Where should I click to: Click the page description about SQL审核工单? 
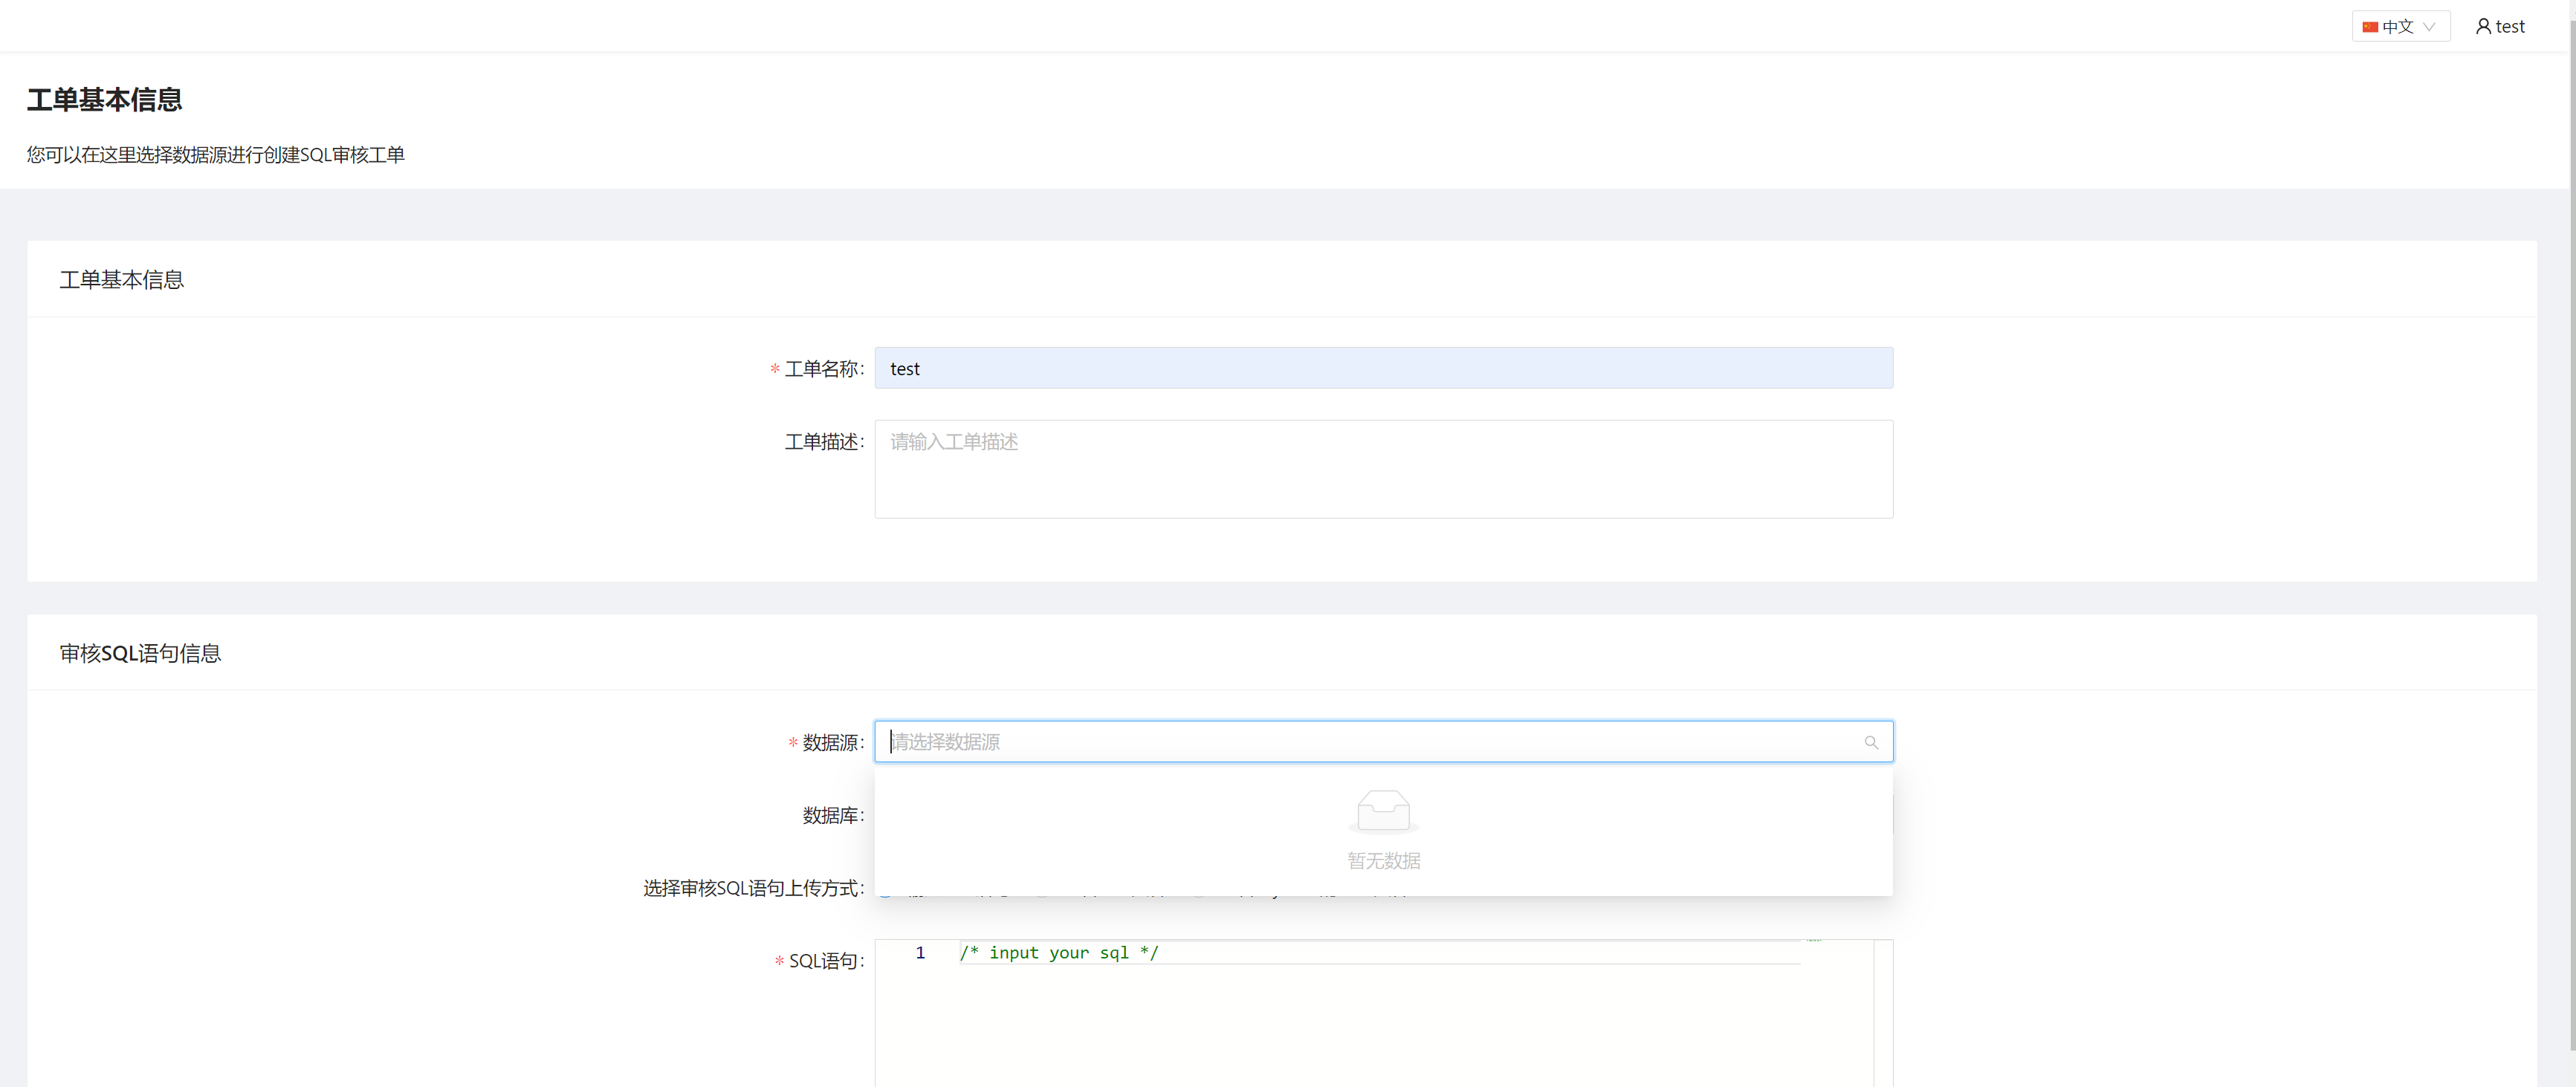(216, 155)
